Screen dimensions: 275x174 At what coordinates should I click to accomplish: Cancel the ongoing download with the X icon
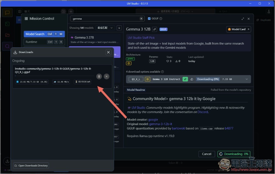(106, 76)
